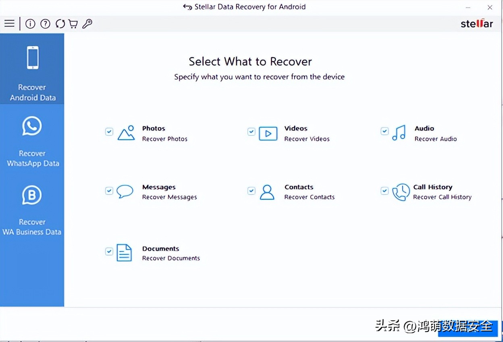Uncheck the Photos checkbox
This screenshot has height=342, width=503.
click(x=109, y=132)
